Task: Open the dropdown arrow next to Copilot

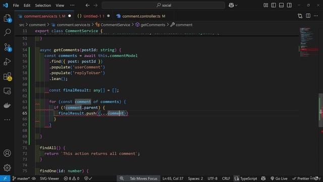Action: click(236, 6)
